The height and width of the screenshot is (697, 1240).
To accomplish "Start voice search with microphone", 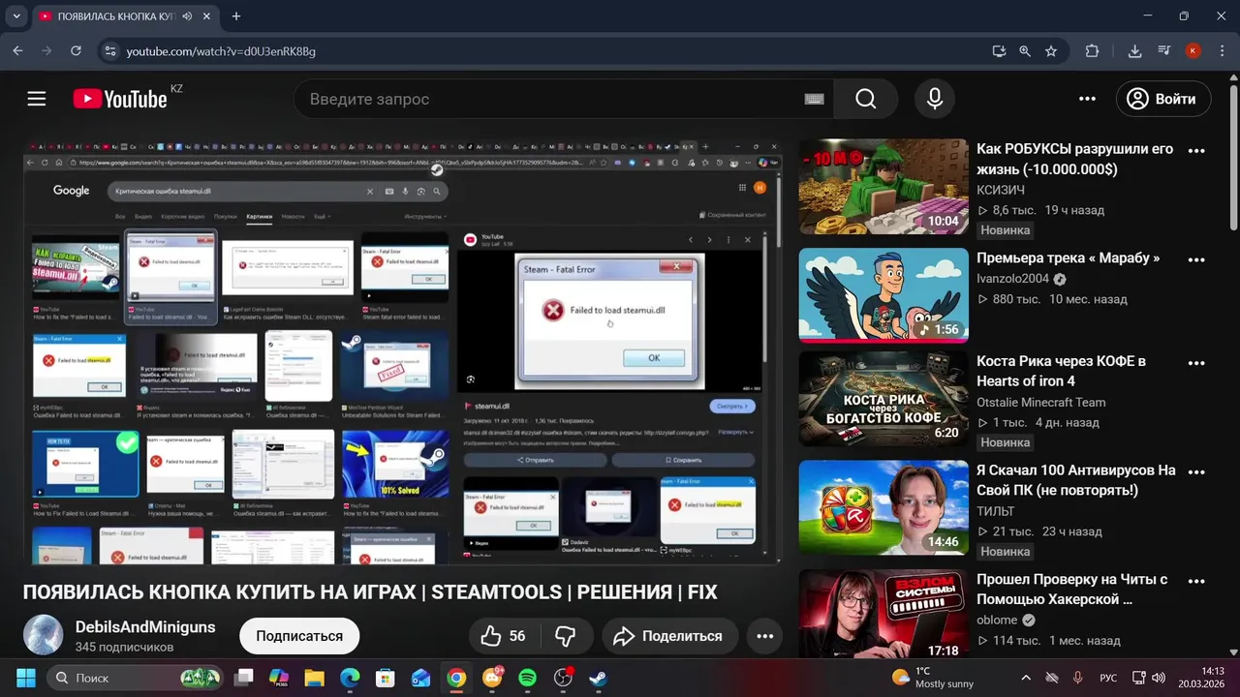I will [935, 99].
